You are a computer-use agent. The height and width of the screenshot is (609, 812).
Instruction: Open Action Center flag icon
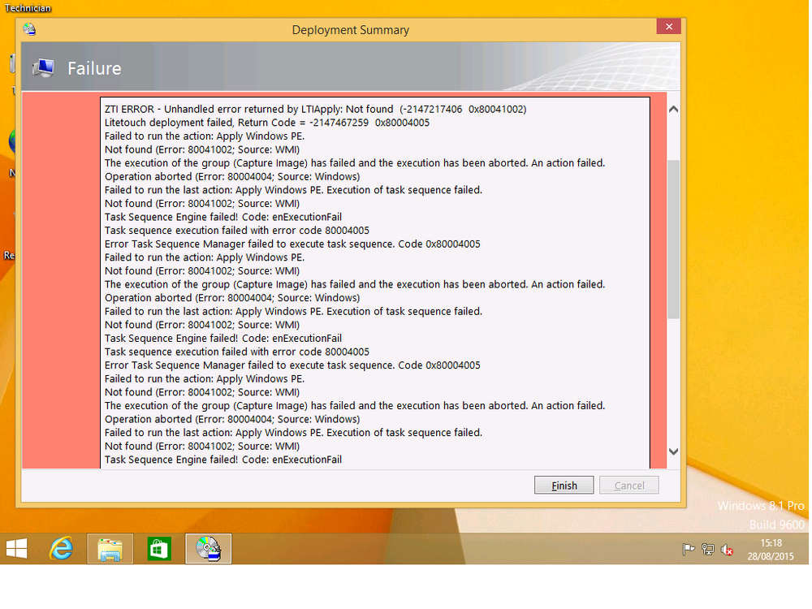click(689, 550)
